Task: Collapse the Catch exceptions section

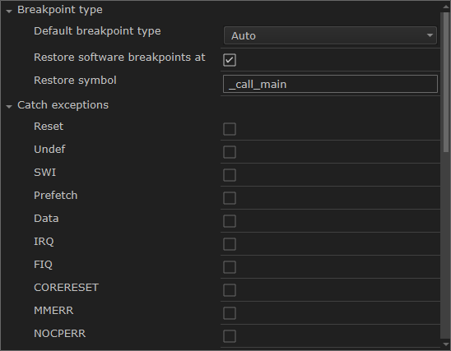Action: click(9, 107)
